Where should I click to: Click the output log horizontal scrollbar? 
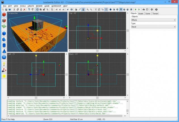pyautogui.click(x=64, y=116)
